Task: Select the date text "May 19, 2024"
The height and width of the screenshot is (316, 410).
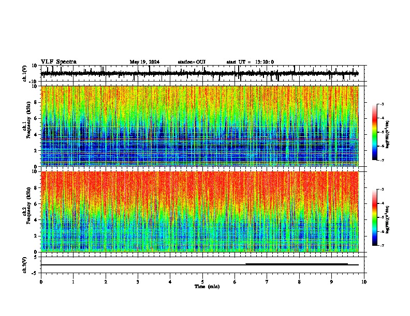Action: pos(144,62)
